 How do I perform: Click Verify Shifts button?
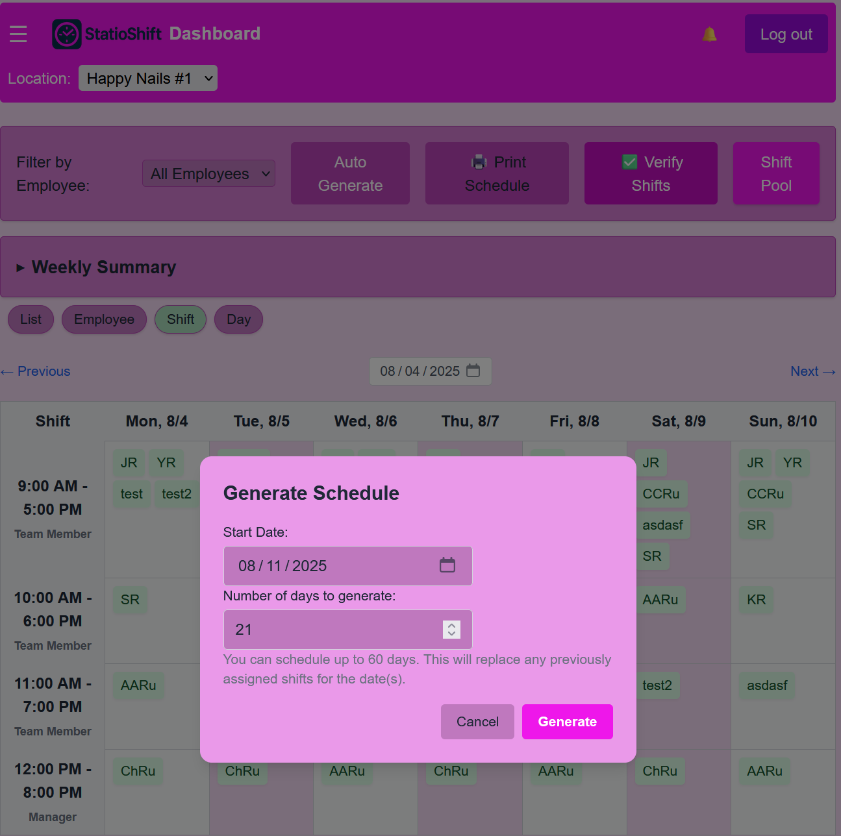[651, 173]
